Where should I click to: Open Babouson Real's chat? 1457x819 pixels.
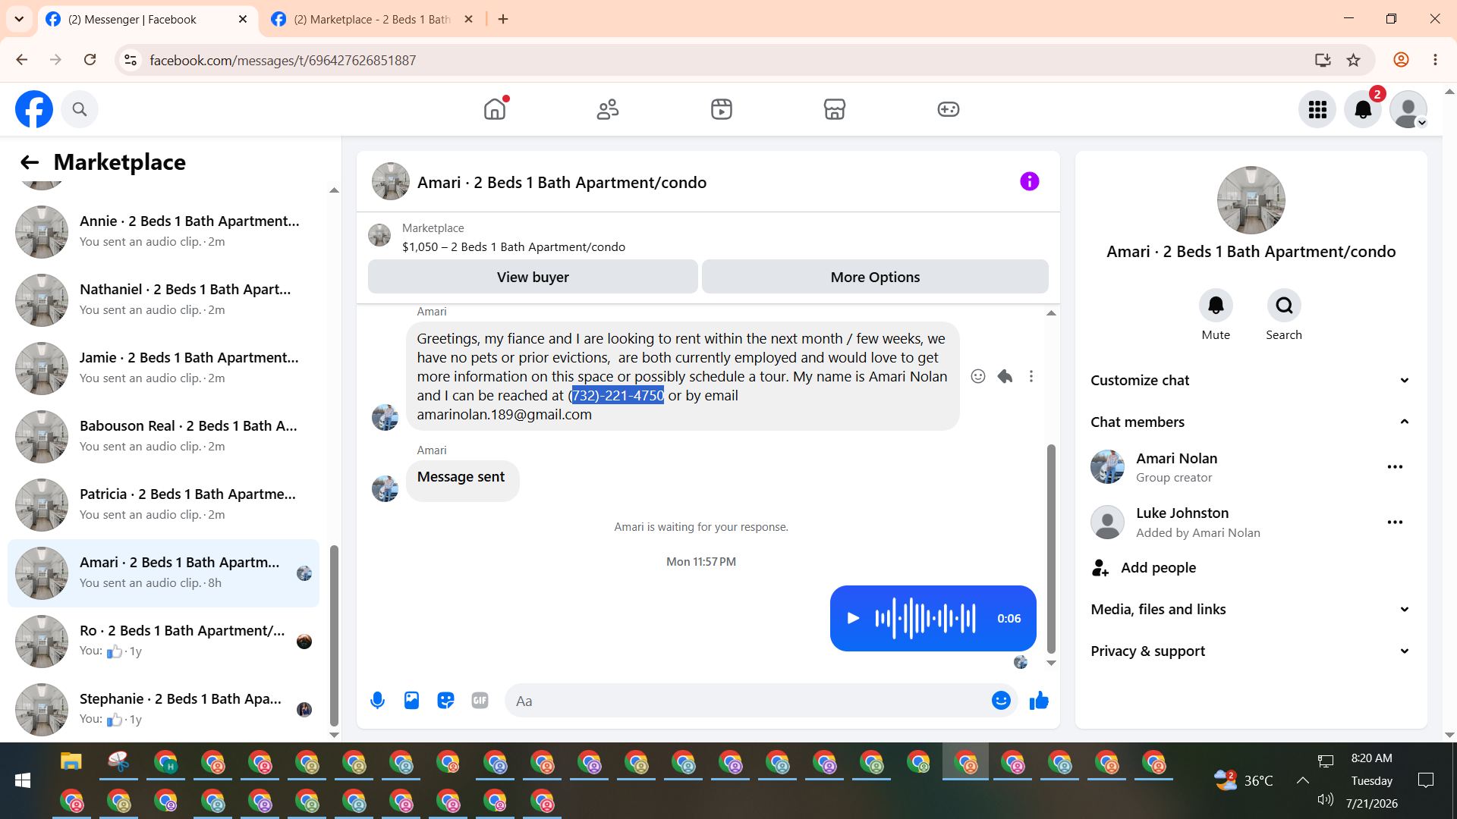163,436
